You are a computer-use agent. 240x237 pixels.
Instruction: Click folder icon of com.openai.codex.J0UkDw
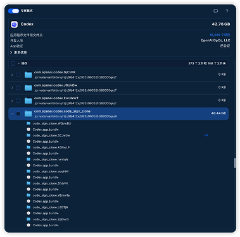(28, 88)
